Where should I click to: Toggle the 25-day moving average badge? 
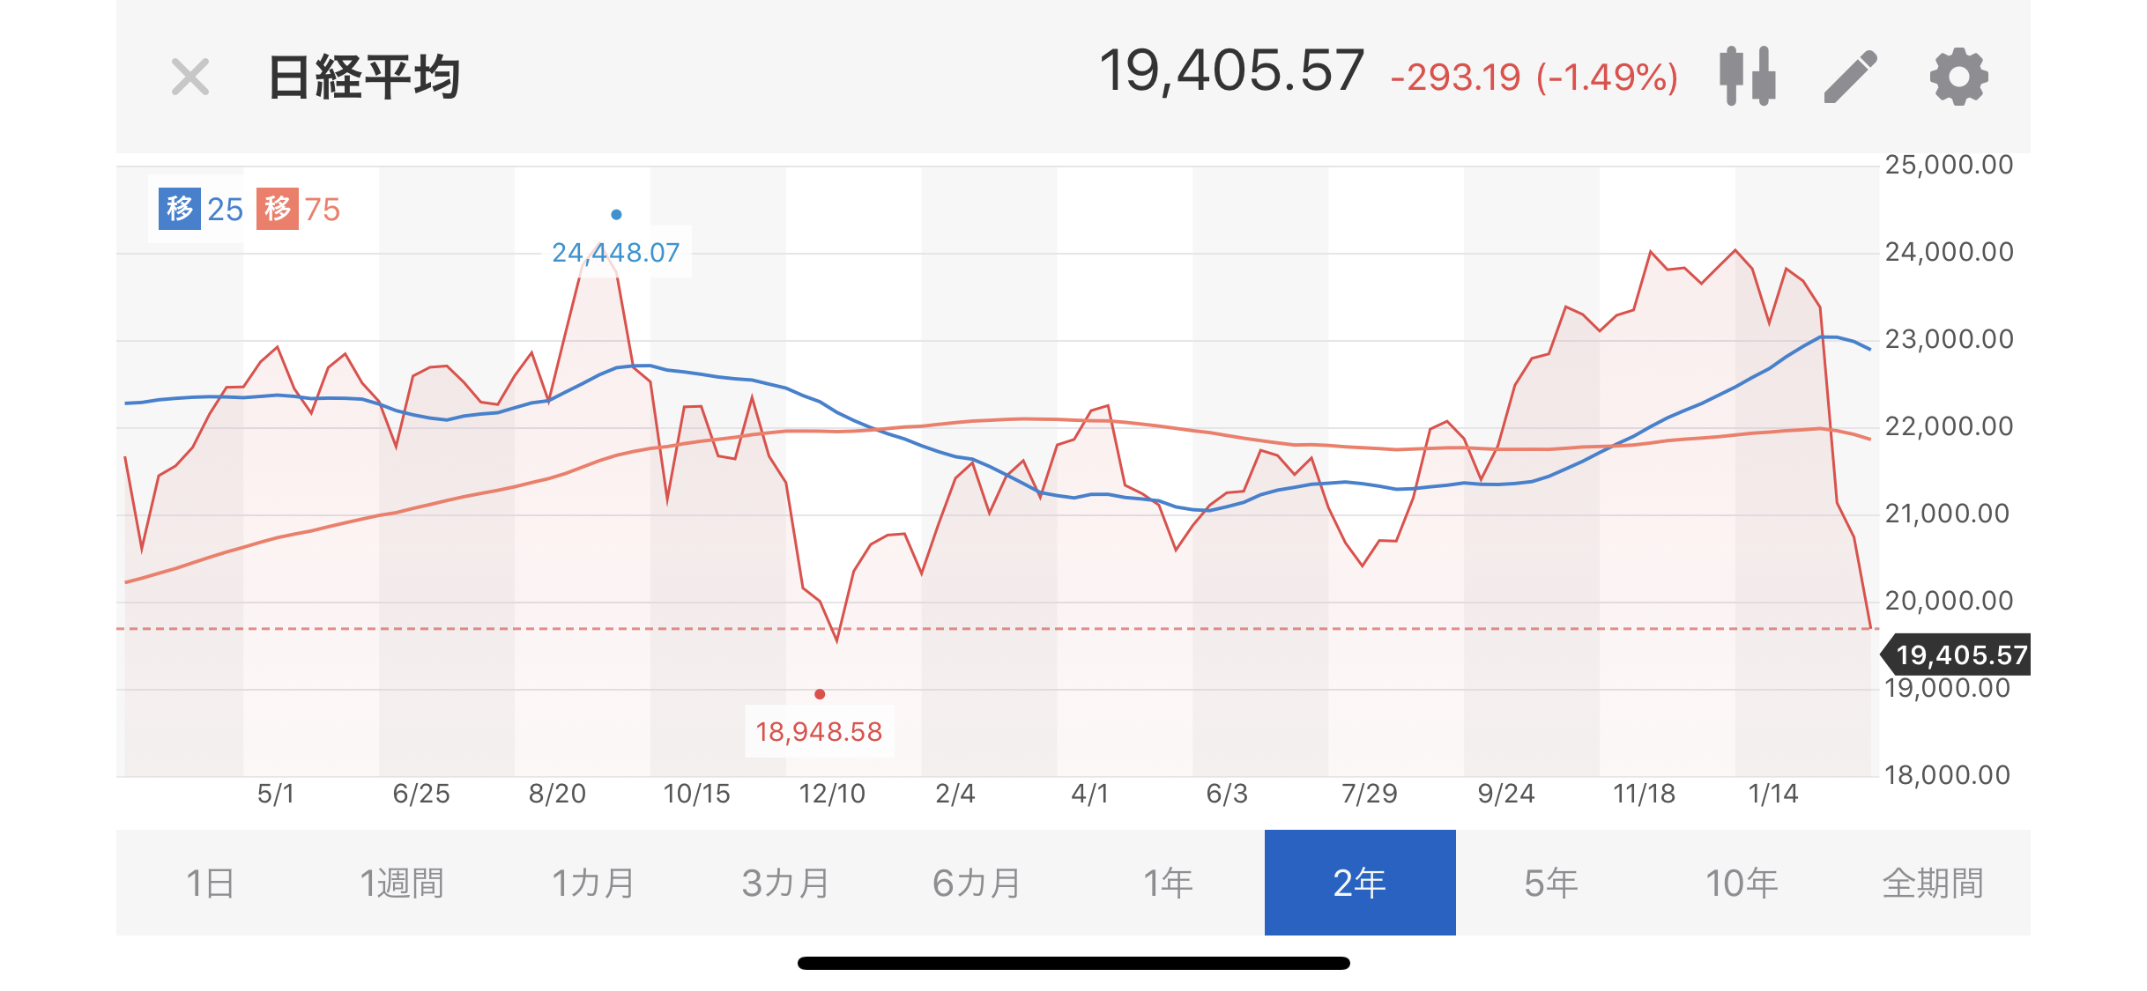coord(201,209)
